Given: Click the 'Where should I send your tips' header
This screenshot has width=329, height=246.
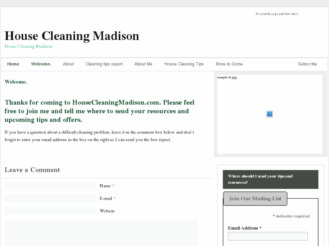Looking at the screenshot, I should tap(271, 180).
